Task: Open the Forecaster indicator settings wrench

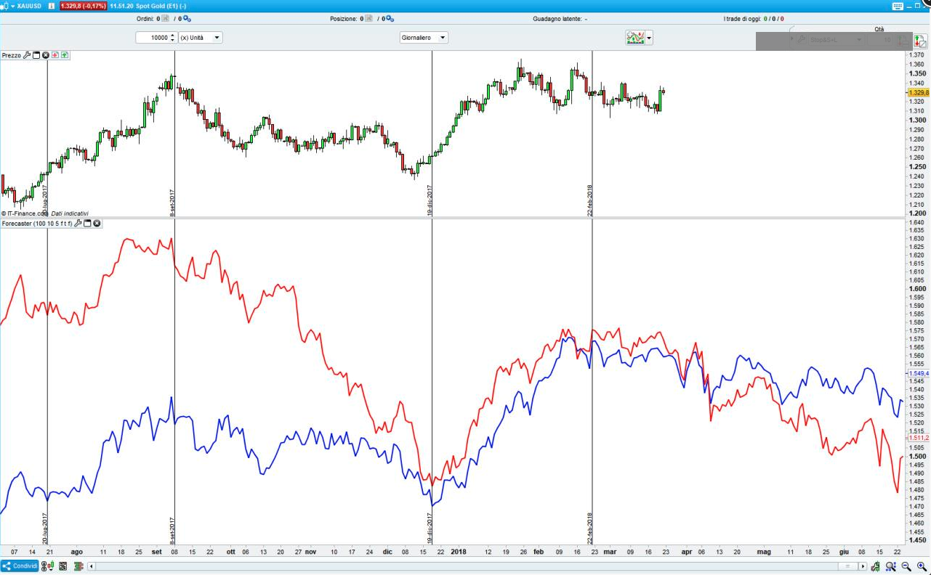Action: (78, 224)
